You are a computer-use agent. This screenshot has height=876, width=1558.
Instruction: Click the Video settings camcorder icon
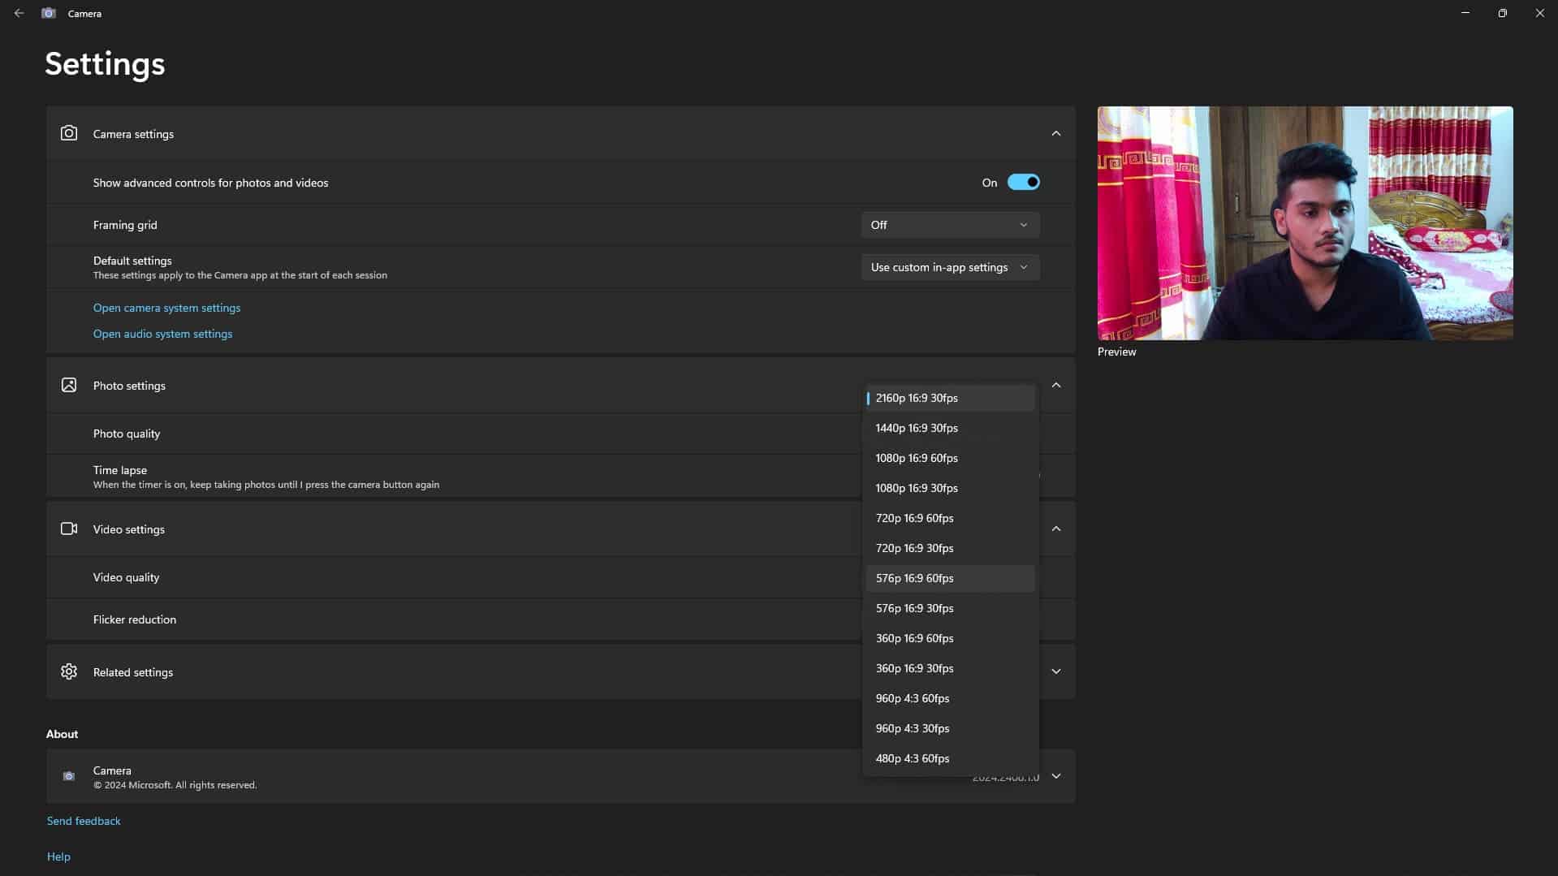pos(69,529)
